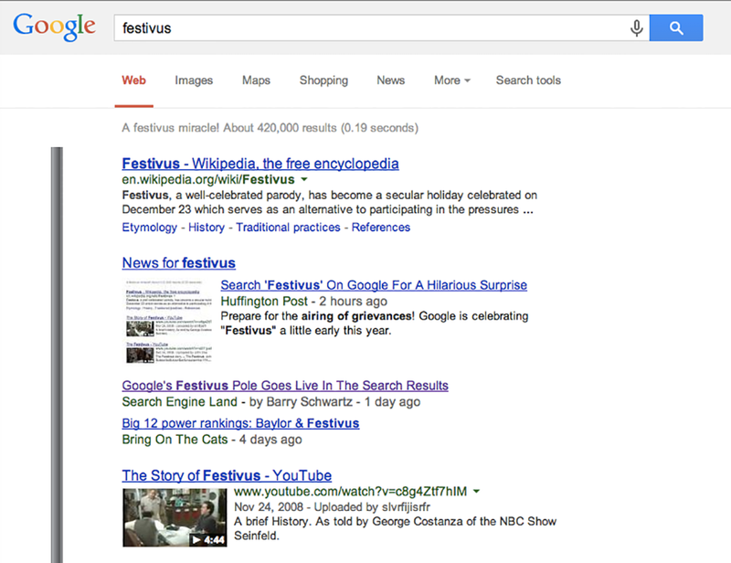Focus the search box containing festivus
Screen dimensions: 731x563
pos(381,28)
